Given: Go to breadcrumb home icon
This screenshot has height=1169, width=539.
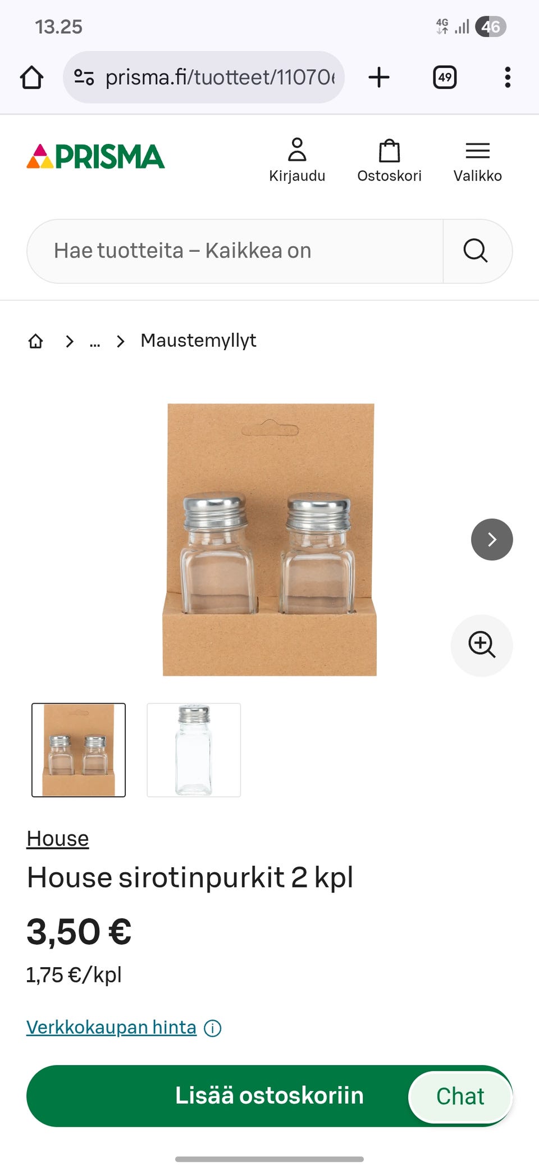Looking at the screenshot, I should pyautogui.click(x=35, y=341).
